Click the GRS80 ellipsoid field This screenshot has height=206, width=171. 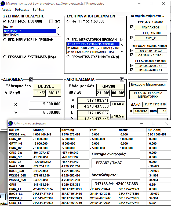110,86
